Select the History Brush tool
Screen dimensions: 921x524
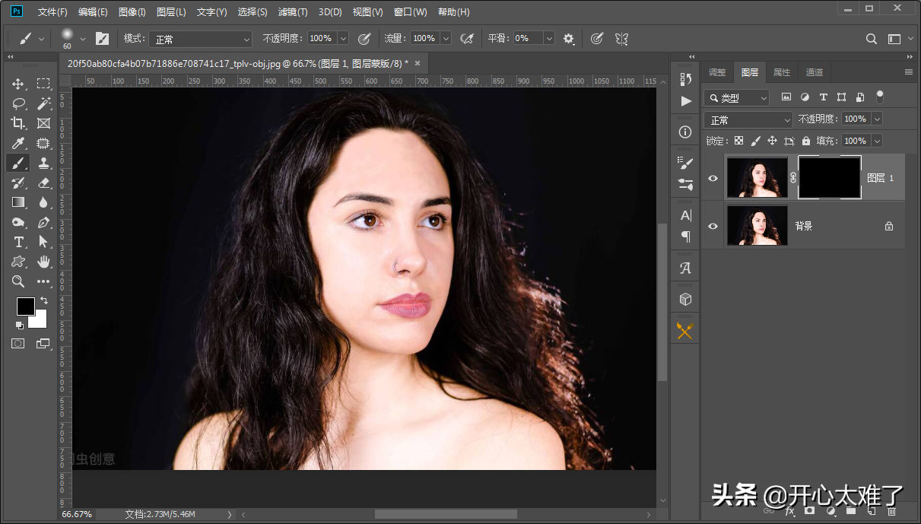point(18,183)
